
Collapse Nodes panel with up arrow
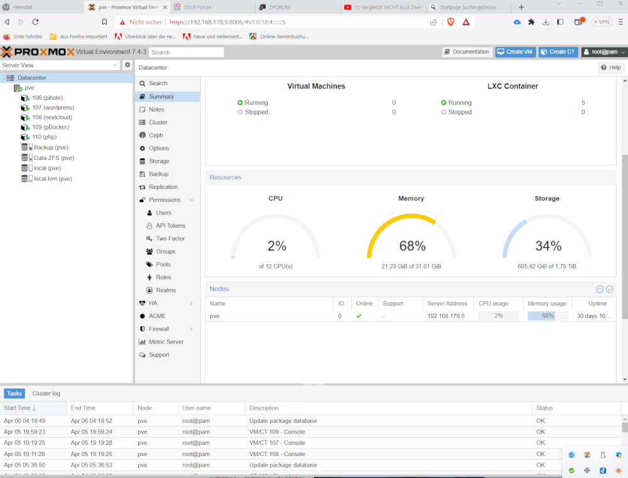coord(600,289)
